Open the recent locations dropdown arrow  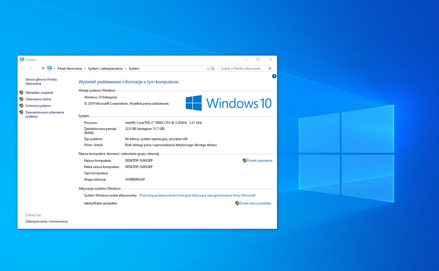coord(37,69)
